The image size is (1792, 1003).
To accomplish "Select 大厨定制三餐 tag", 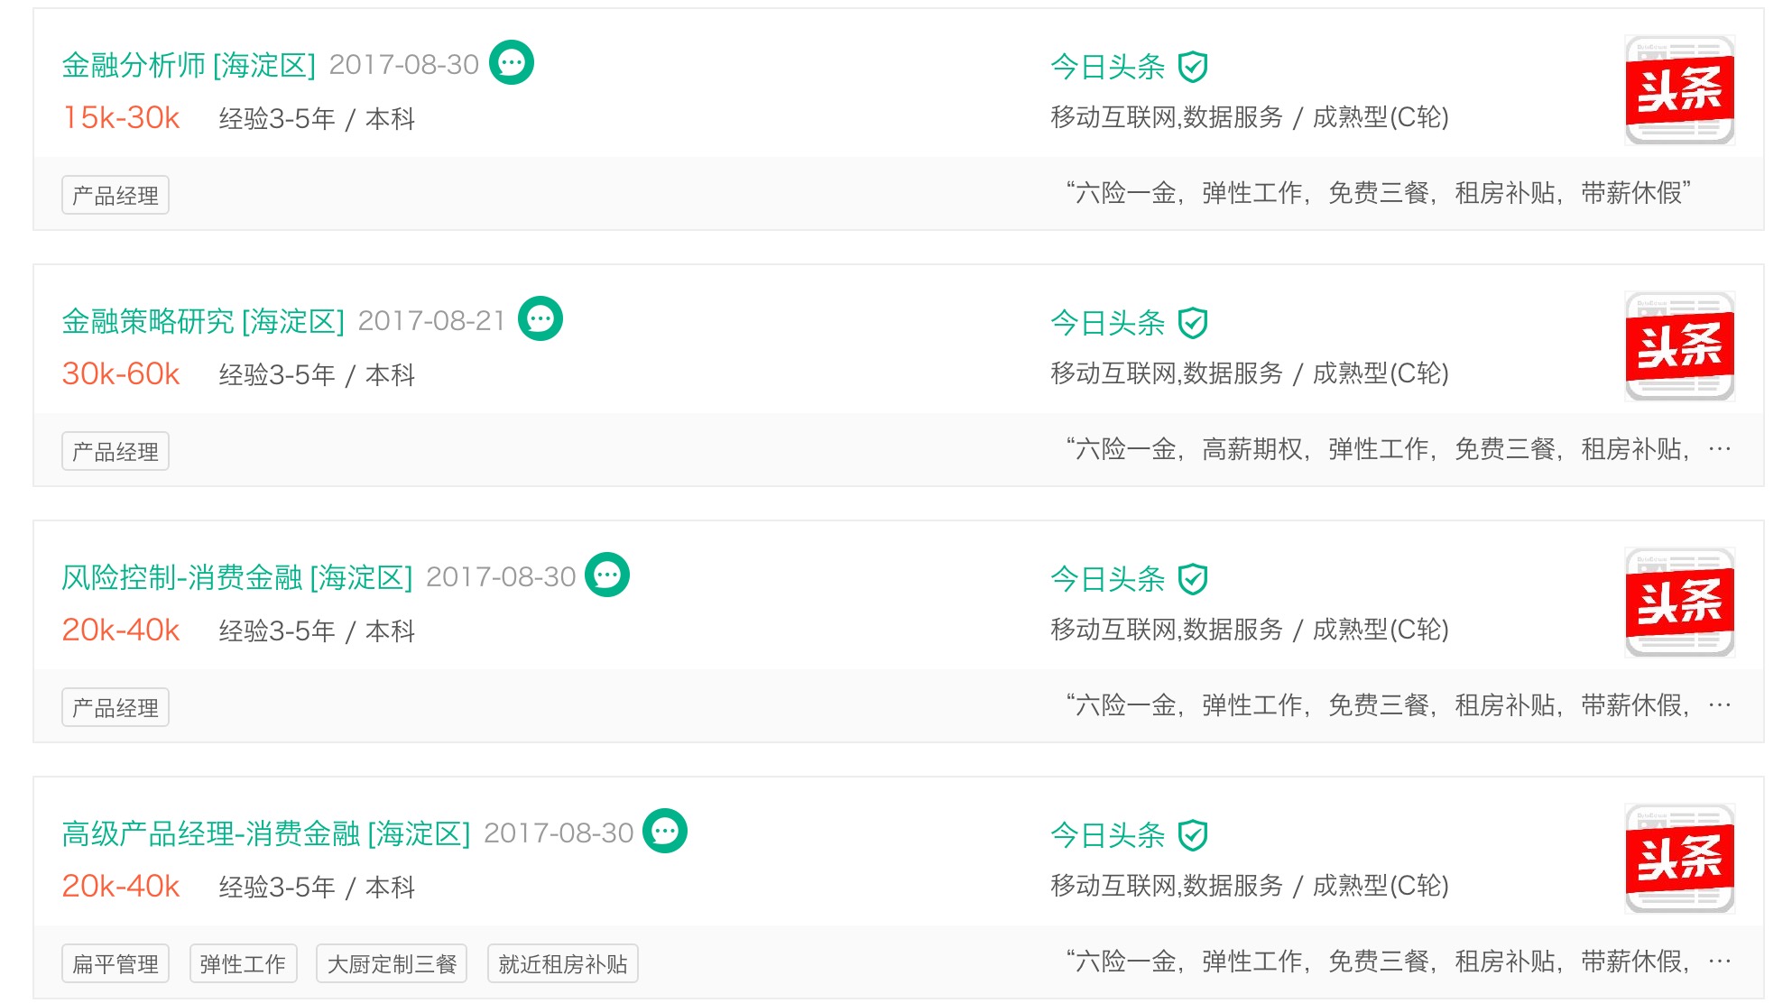I will [392, 963].
